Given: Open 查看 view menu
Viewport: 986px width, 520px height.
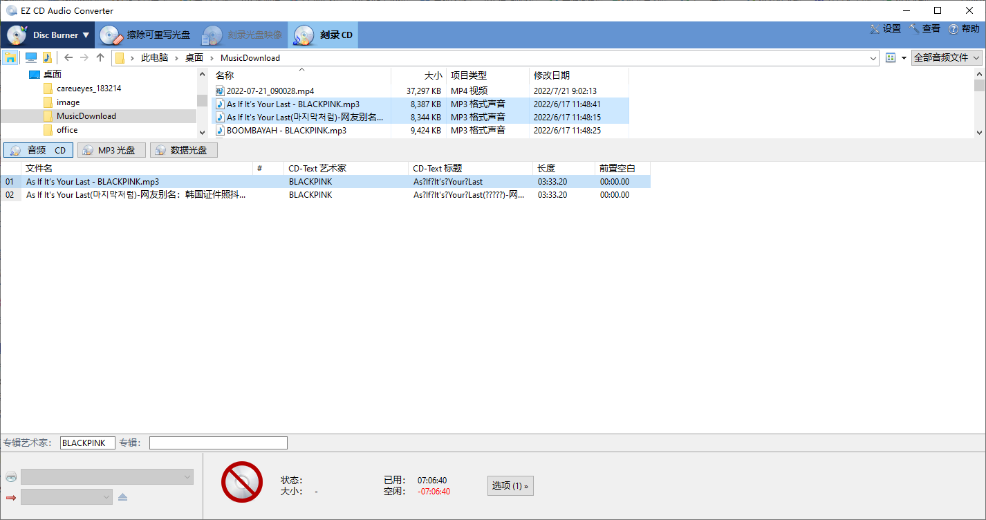Looking at the screenshot, I should click(925, 28).
